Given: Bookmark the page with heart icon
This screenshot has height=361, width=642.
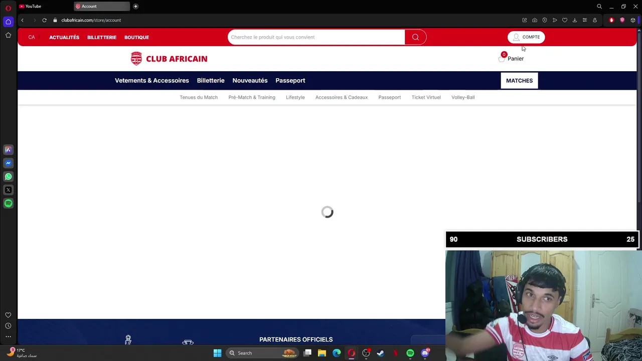Looking at the screenshot, I should click(565, 20).
